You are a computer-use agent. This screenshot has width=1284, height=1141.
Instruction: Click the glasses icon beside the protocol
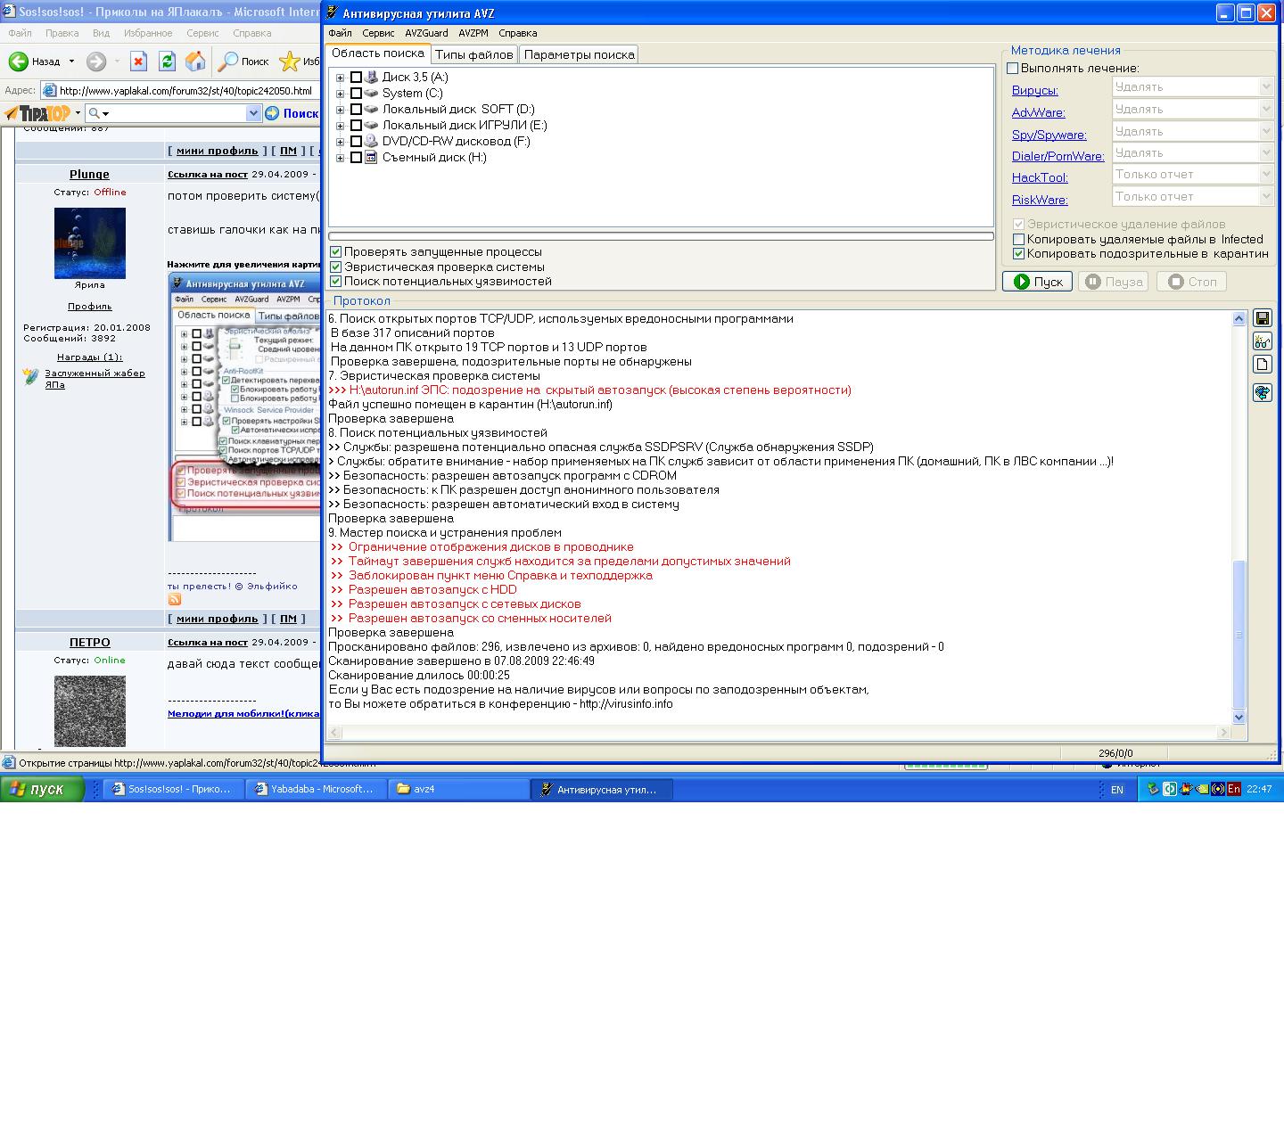(1262, 341)
